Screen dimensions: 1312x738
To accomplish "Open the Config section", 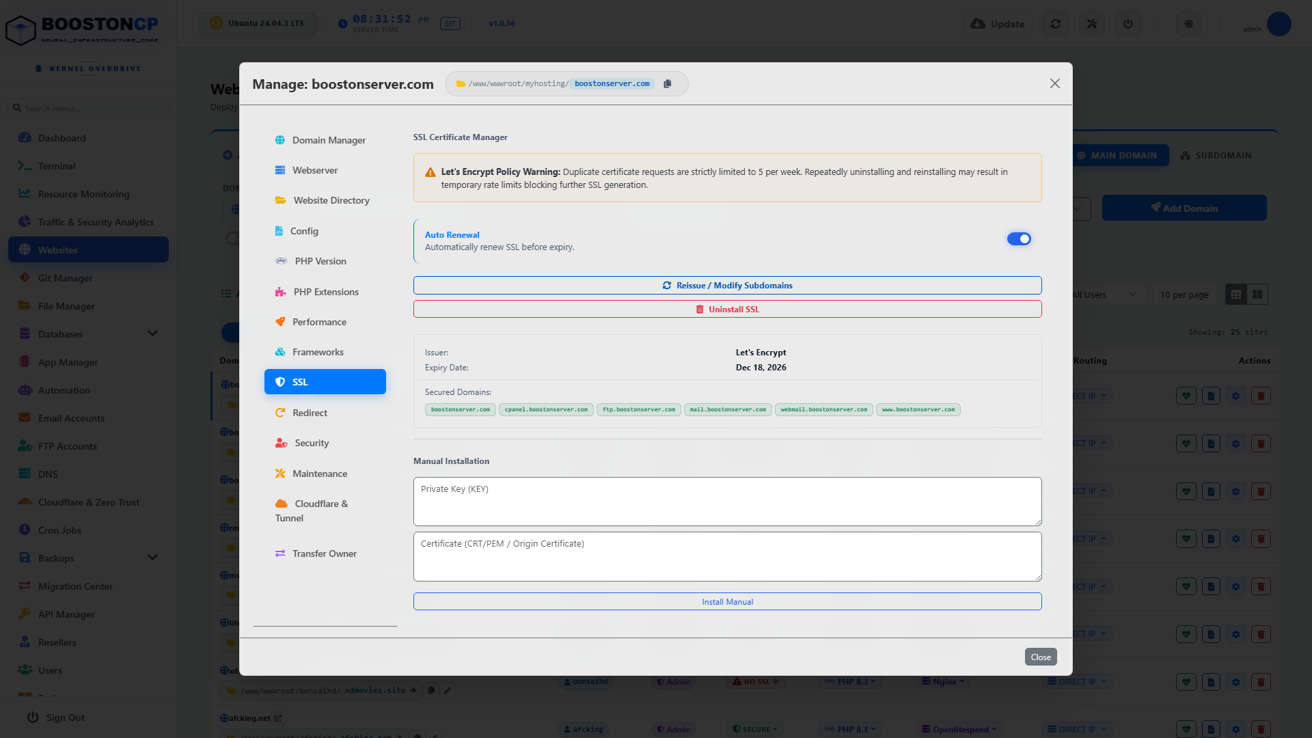I will click(x=325, y=231).
